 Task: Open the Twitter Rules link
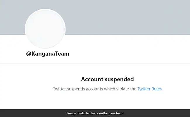(150, 89)
